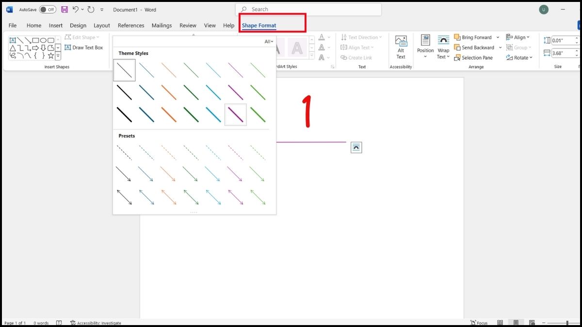Image resolution: width=582 pixels, height=327 pixels.
Task: Open the View tab
Action: pyautogui.click(x=210, y=25)
